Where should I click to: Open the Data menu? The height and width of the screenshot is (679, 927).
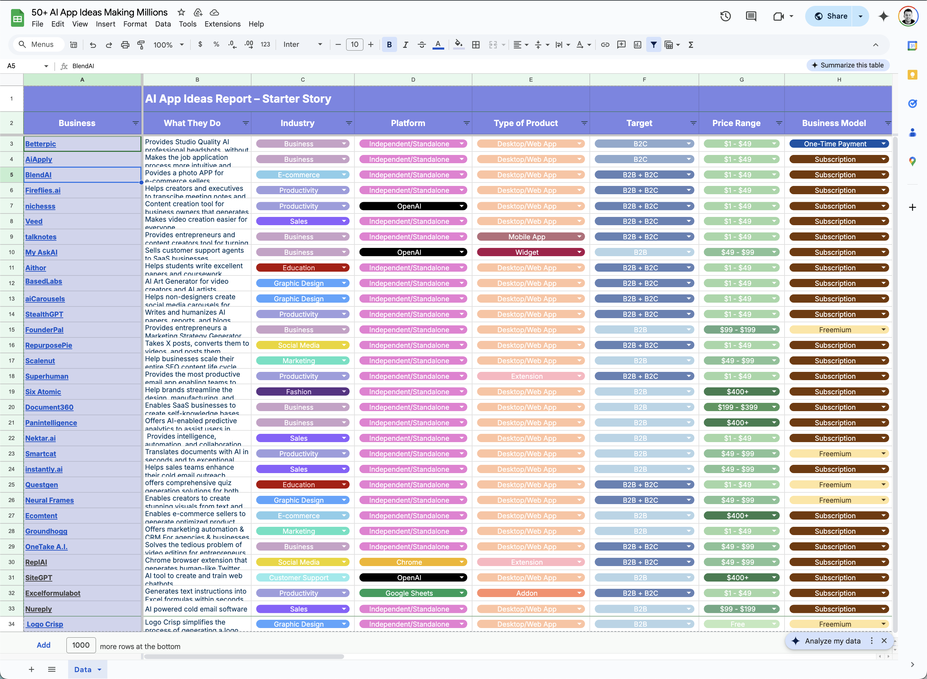163,24
